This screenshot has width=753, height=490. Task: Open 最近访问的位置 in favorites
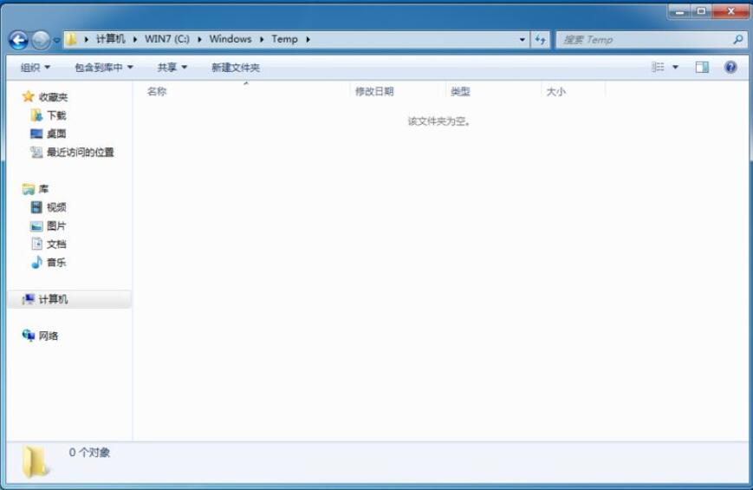[x=81, y=153]
